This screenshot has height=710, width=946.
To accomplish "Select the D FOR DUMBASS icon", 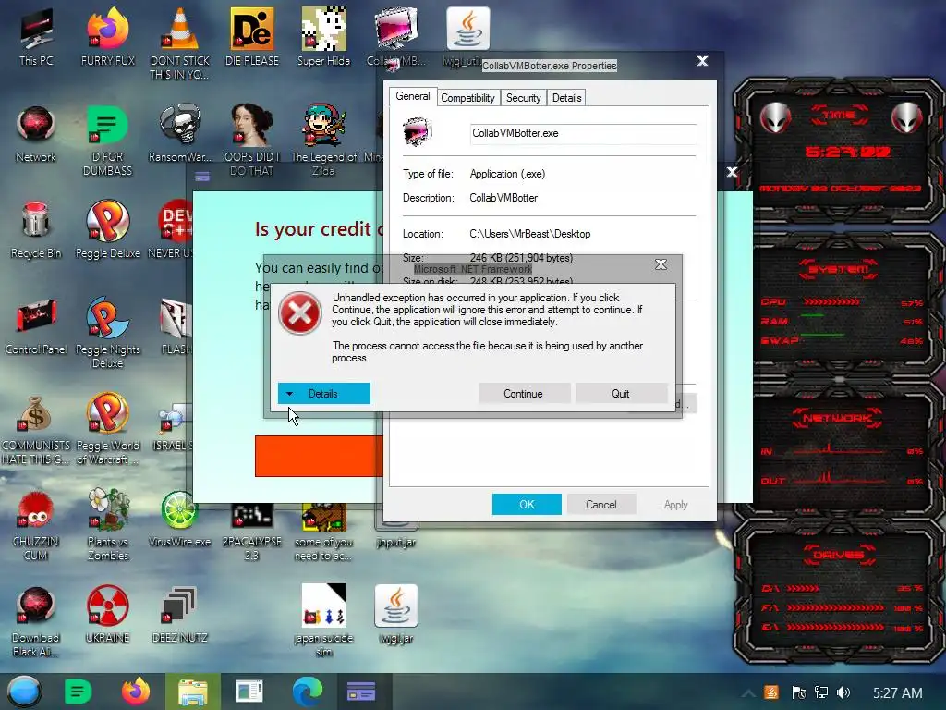I will pyautogui.click(x=108, y=141).
